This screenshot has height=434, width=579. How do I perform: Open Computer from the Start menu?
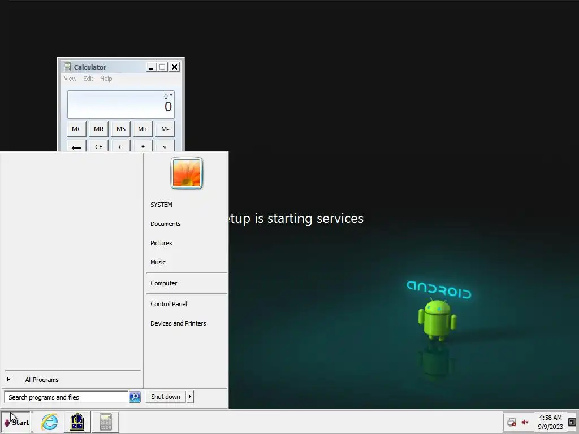tap(164, 283)
